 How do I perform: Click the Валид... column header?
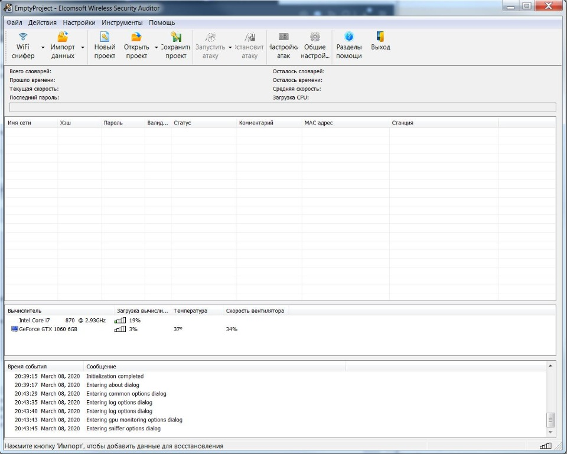pyautogui.click(x=158, y=123)
